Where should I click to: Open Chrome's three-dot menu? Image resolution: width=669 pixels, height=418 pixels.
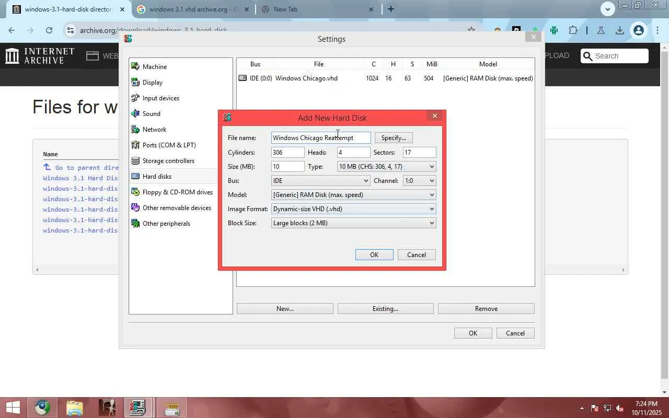[x=657, y=30]
